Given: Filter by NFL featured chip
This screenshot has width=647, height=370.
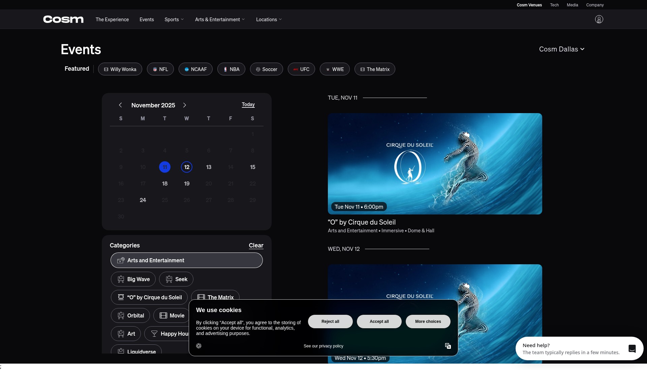Looking at the screenshot, I should point(160,69).
